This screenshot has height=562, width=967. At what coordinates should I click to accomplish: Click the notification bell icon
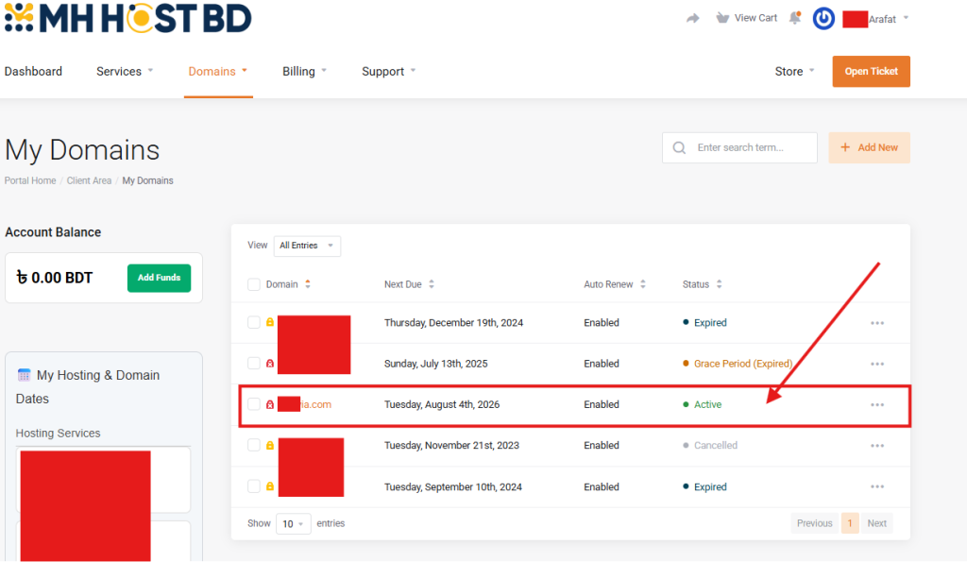795,18
